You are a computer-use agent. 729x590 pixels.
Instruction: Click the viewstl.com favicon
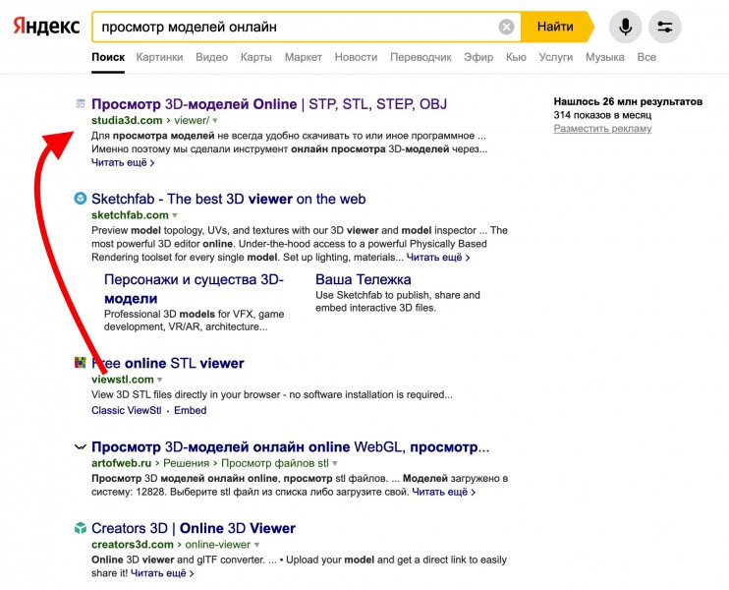coord(81,363)
